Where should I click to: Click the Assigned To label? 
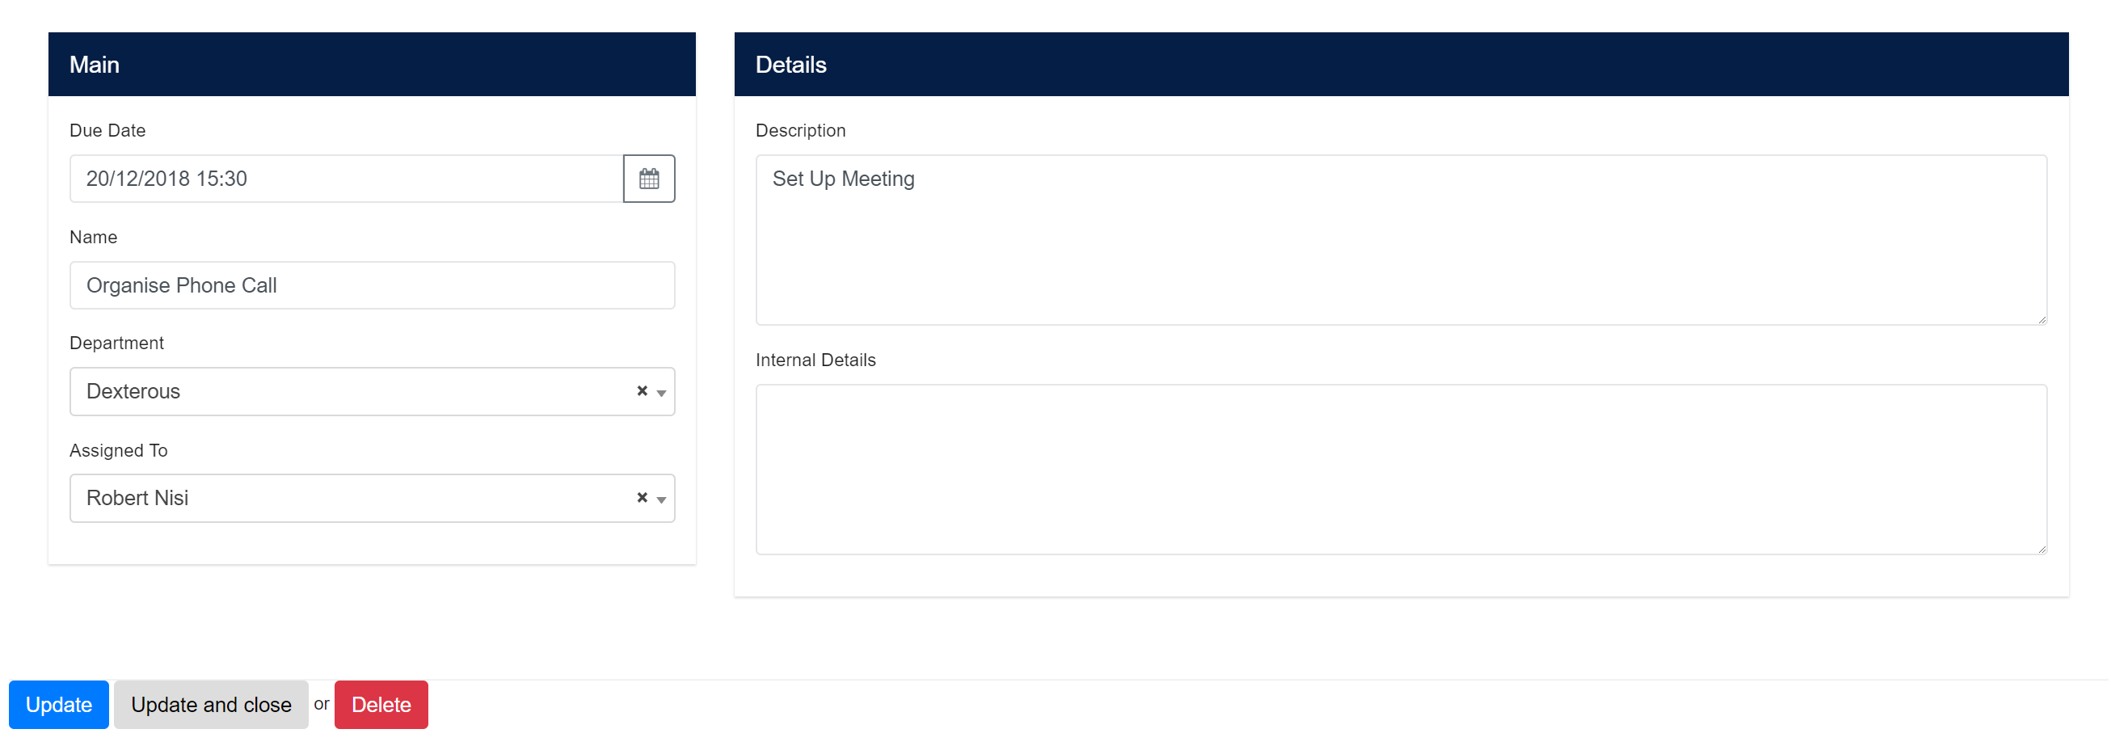tap(119, 450)
